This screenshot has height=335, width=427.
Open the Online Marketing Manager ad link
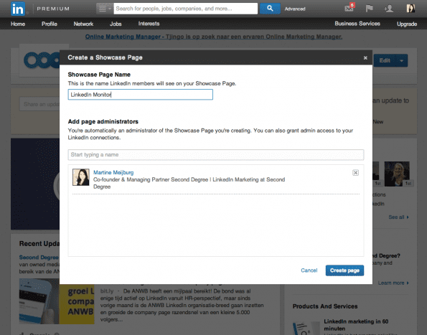[x=214, y=37]
